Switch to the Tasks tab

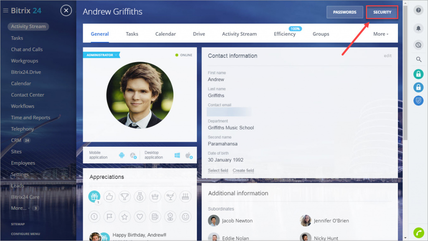132,34
